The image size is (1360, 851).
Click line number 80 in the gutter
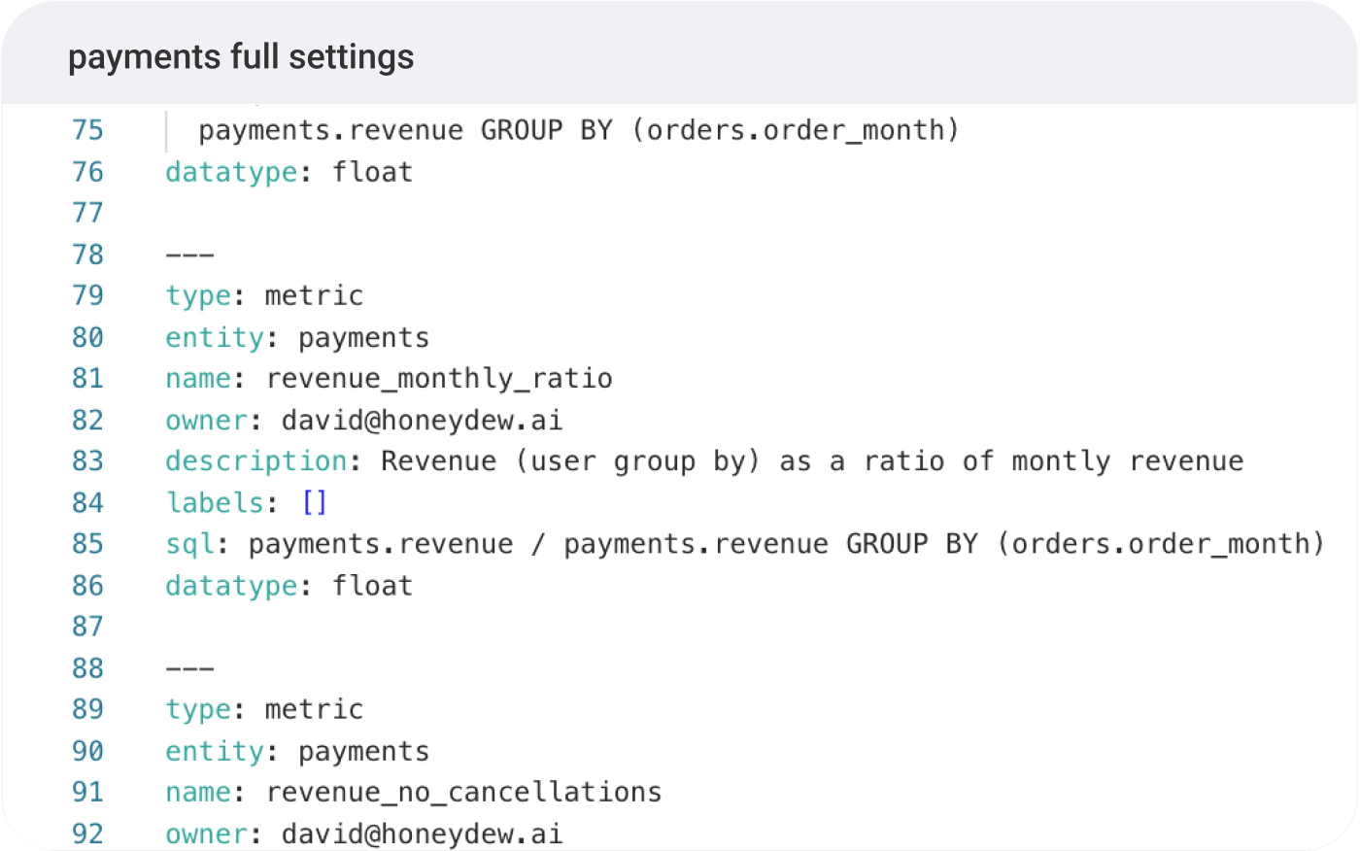87,337
